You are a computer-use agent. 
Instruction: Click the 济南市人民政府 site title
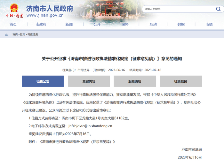click(50, 9)
